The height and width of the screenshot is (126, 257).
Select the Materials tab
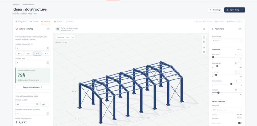tap(46, 22)
